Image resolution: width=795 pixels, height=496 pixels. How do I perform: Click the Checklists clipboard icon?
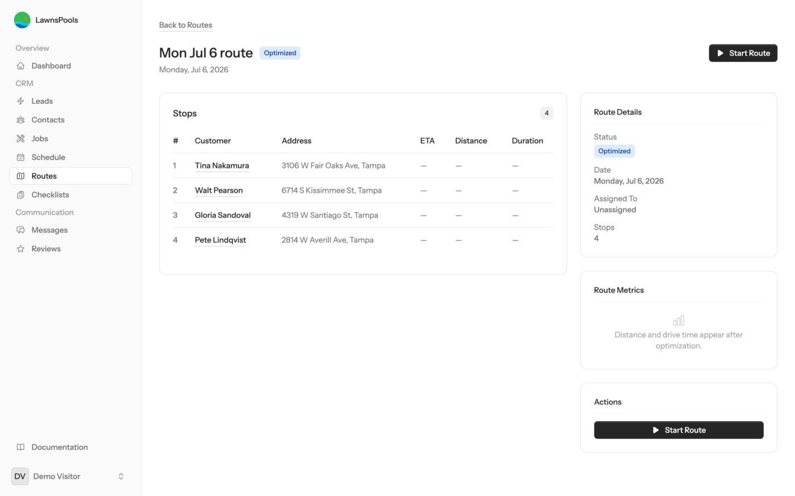coord(20,194)
